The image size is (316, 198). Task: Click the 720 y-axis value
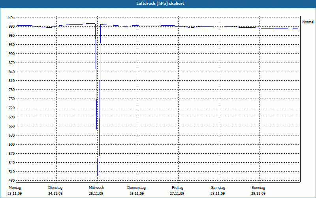pyautogui.click(x=11, y=108)
